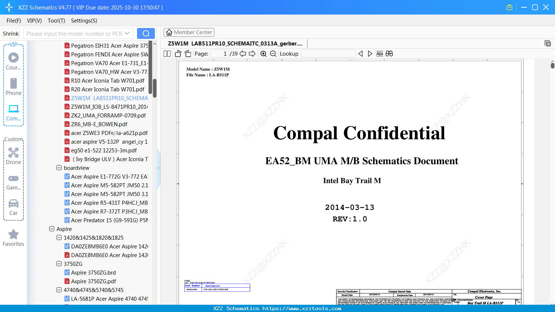This screenshot has width=555, height=312.
Task: Open R20 Acer Iconia Tab W701.pdf
Action: point(105,89)
